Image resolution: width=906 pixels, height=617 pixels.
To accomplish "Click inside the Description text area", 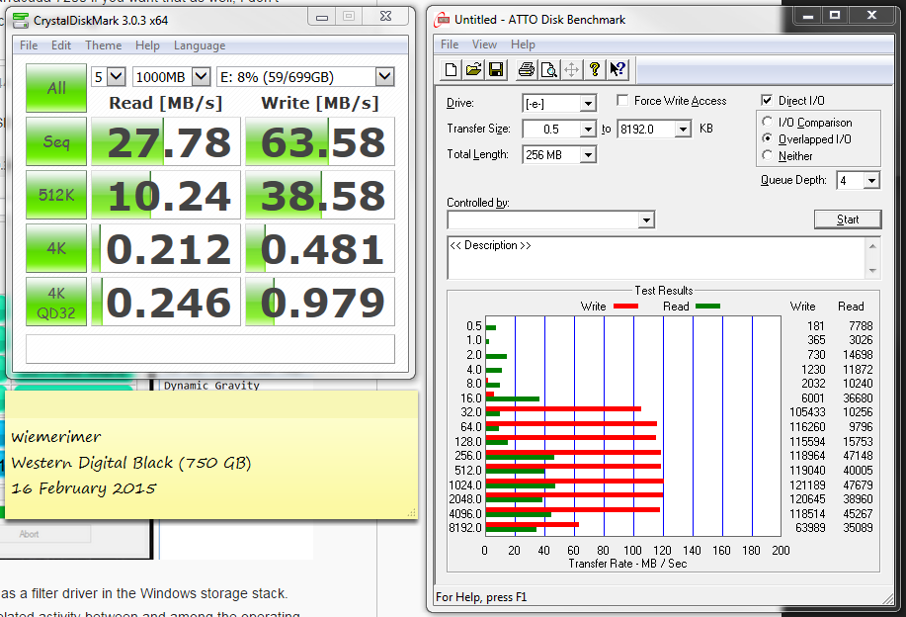I will pos(652,259).
